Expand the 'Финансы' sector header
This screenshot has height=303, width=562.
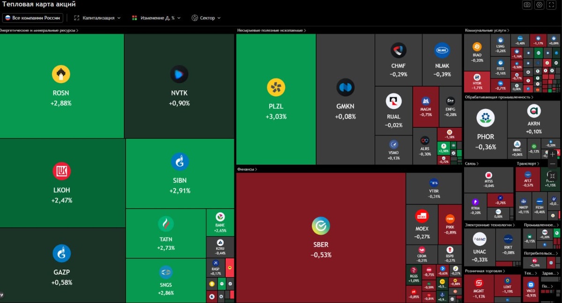(x=247, y=169)
